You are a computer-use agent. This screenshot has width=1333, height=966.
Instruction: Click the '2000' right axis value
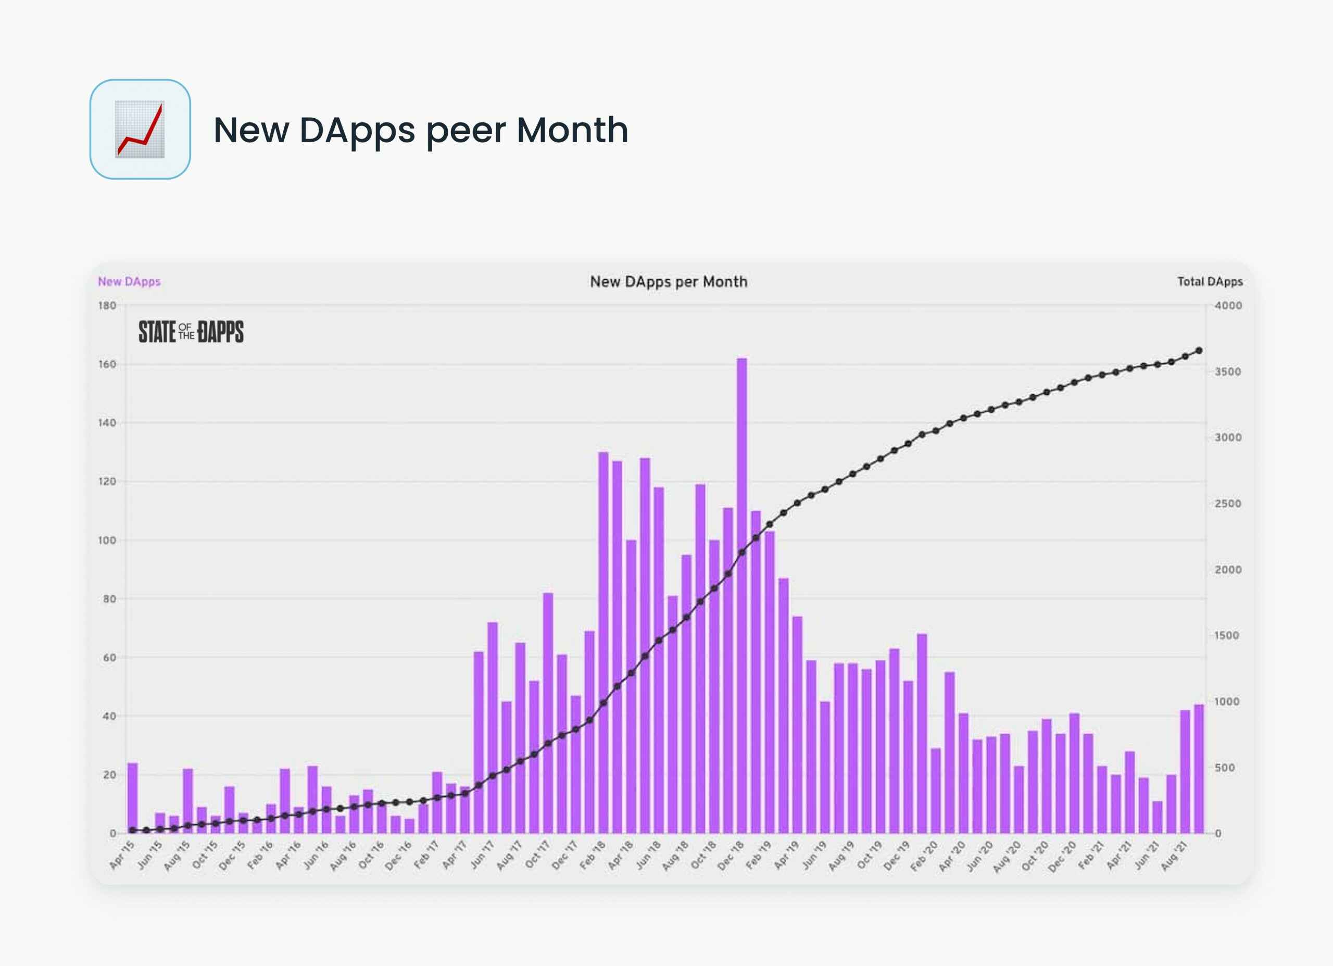pos(1228,569)
